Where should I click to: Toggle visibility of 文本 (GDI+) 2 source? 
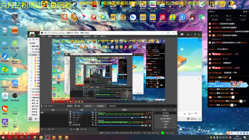tap(93, 115)
